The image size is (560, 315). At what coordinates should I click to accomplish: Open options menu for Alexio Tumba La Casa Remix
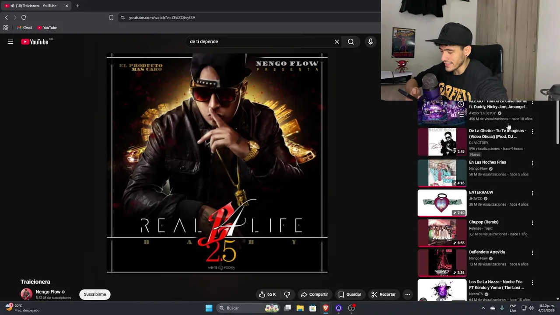[532, 103]
